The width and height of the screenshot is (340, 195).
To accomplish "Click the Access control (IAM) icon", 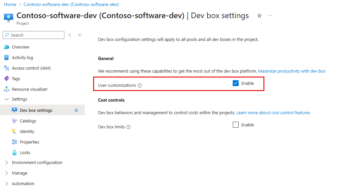I will tap(7, 68).
